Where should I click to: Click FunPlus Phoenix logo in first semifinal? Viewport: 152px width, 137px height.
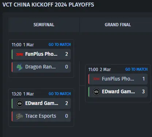pos(20,54)
